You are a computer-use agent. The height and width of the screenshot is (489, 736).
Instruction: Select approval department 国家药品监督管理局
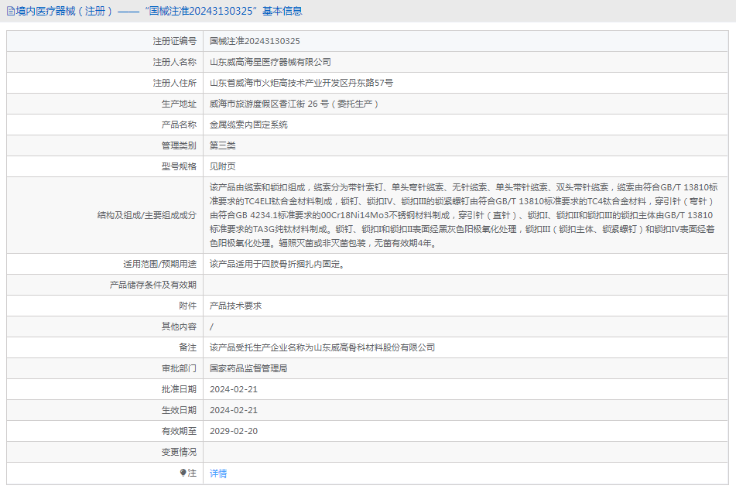tap(248, 368)
